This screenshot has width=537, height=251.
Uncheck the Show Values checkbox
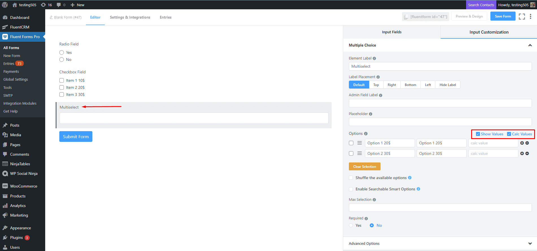(x=478, y=134)
